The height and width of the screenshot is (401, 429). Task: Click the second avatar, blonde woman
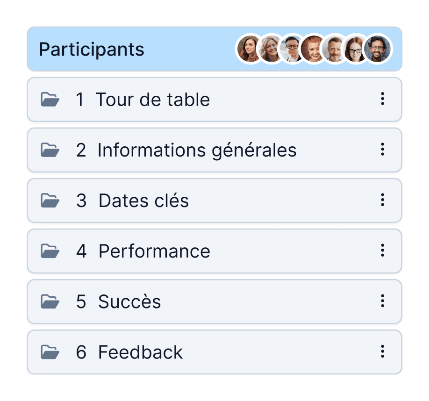[271, 49]
